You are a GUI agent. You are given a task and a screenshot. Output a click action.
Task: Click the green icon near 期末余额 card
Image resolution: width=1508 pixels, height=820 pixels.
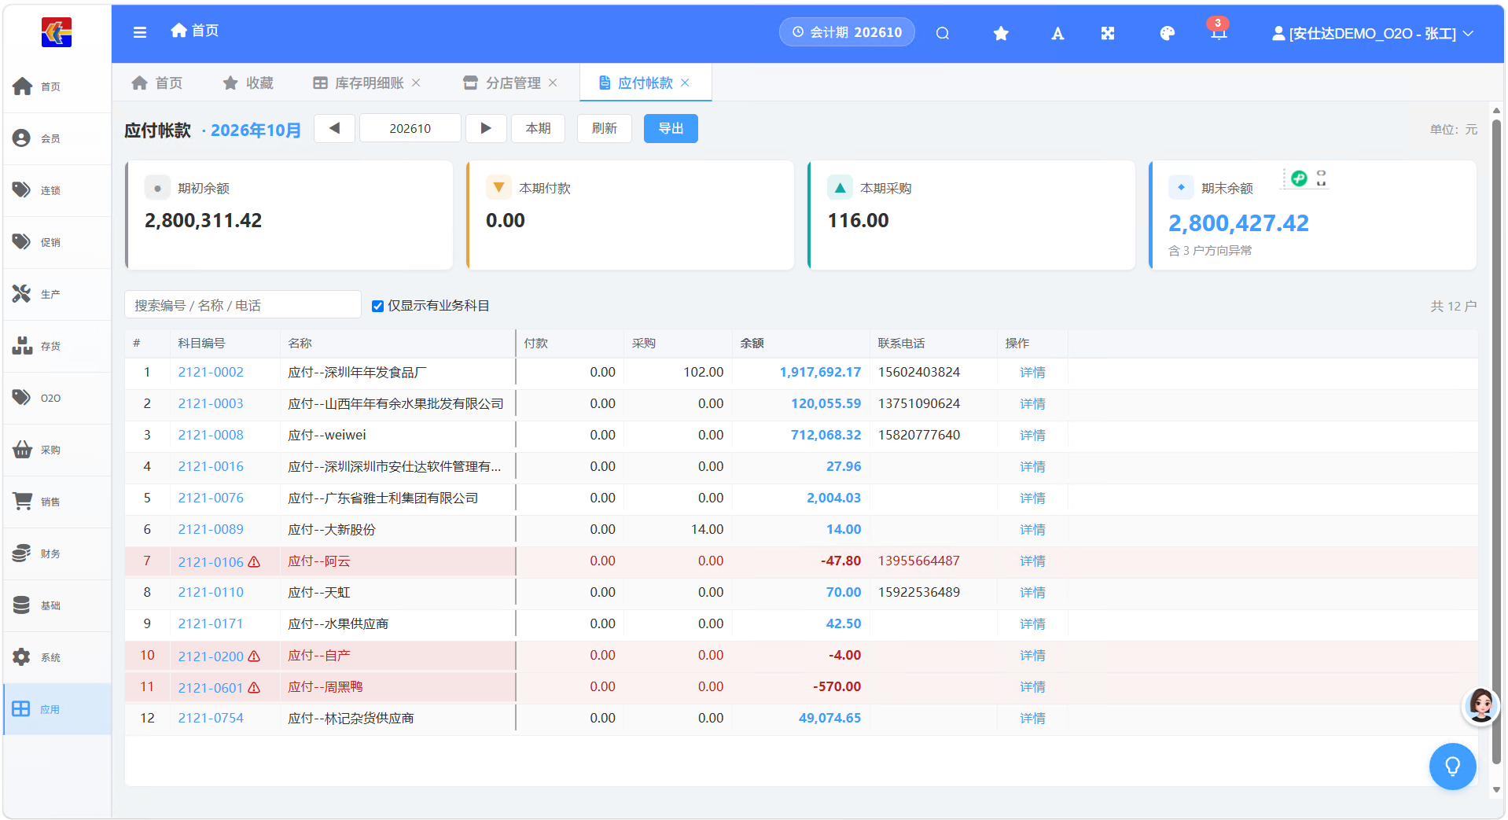click(1299, 178)
